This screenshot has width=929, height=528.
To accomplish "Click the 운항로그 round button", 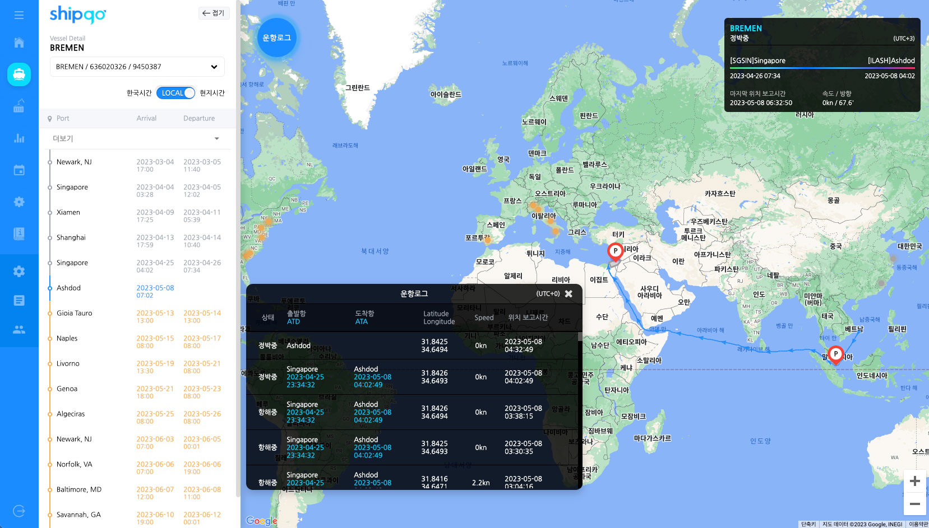I will (276, 38).
